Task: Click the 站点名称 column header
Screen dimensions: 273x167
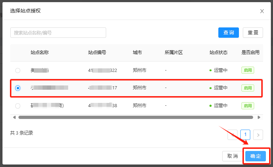Action: click(x=39, y=52)
